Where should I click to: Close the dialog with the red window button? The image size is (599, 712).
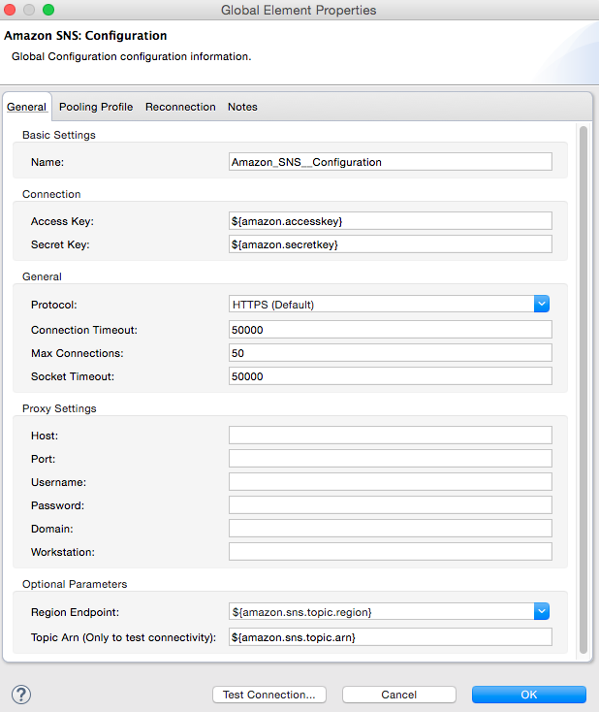[10, 10]
